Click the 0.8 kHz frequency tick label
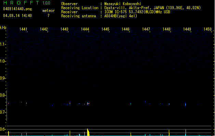This screenshot has height=136, width=215. (x=3, y=95)
